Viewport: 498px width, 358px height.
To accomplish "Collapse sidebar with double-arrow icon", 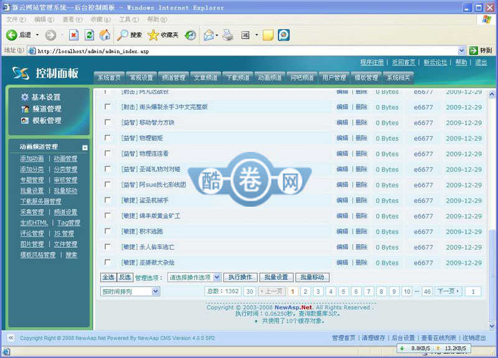I will click(x=11, y=337).
